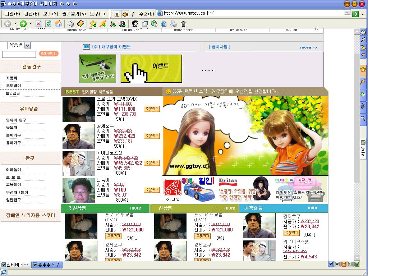Screen dimensions: 414x276
Task: Click the page scrollbar down arrow
Action: [x=357, y=258]
